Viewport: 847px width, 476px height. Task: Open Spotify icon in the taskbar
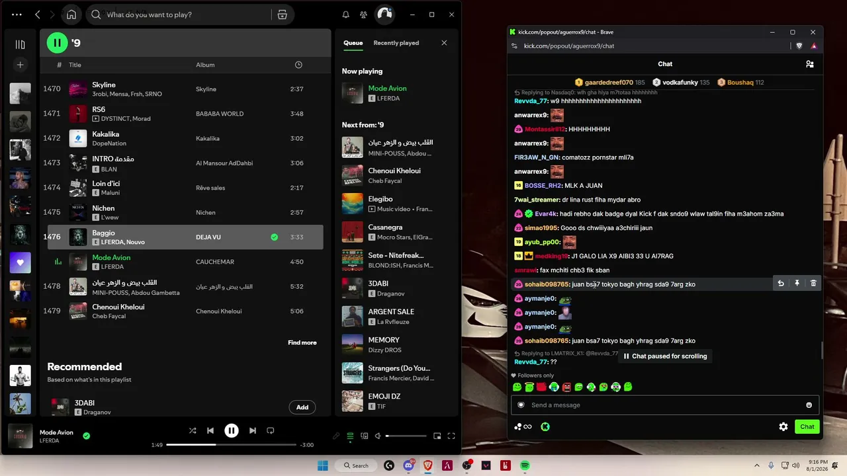(525, 465)
